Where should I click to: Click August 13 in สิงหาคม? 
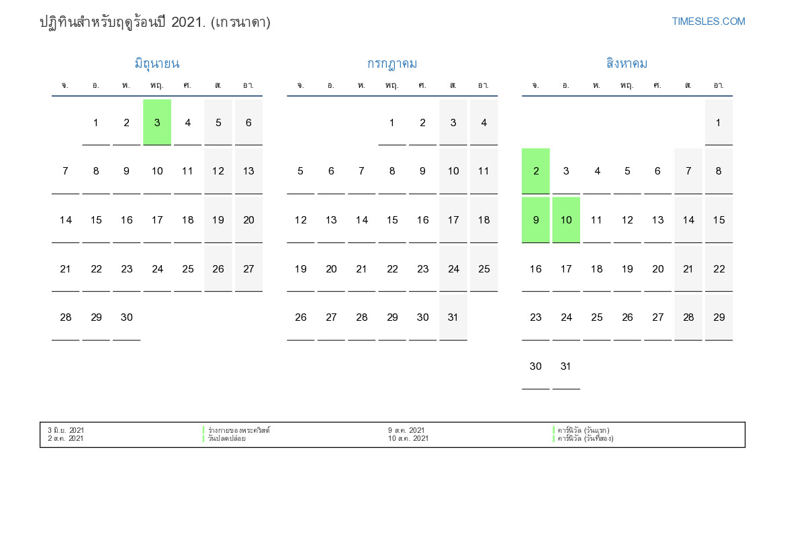658,220
